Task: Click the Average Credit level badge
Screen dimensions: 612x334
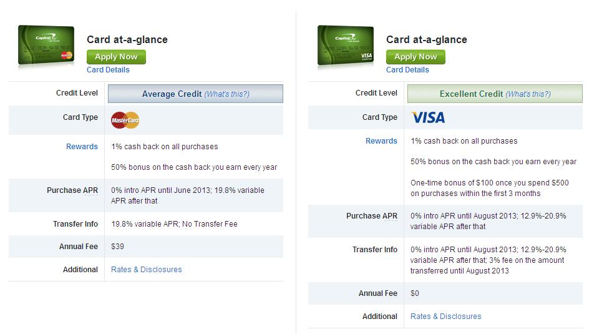Action: 195,94
